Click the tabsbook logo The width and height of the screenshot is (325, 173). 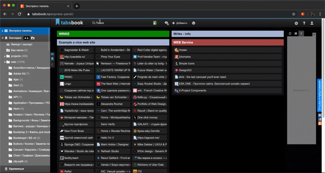pos(70,22)
